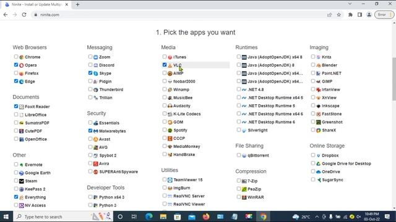
Task: Bookmark this page with star icon
Action: (x=339, y=15)
